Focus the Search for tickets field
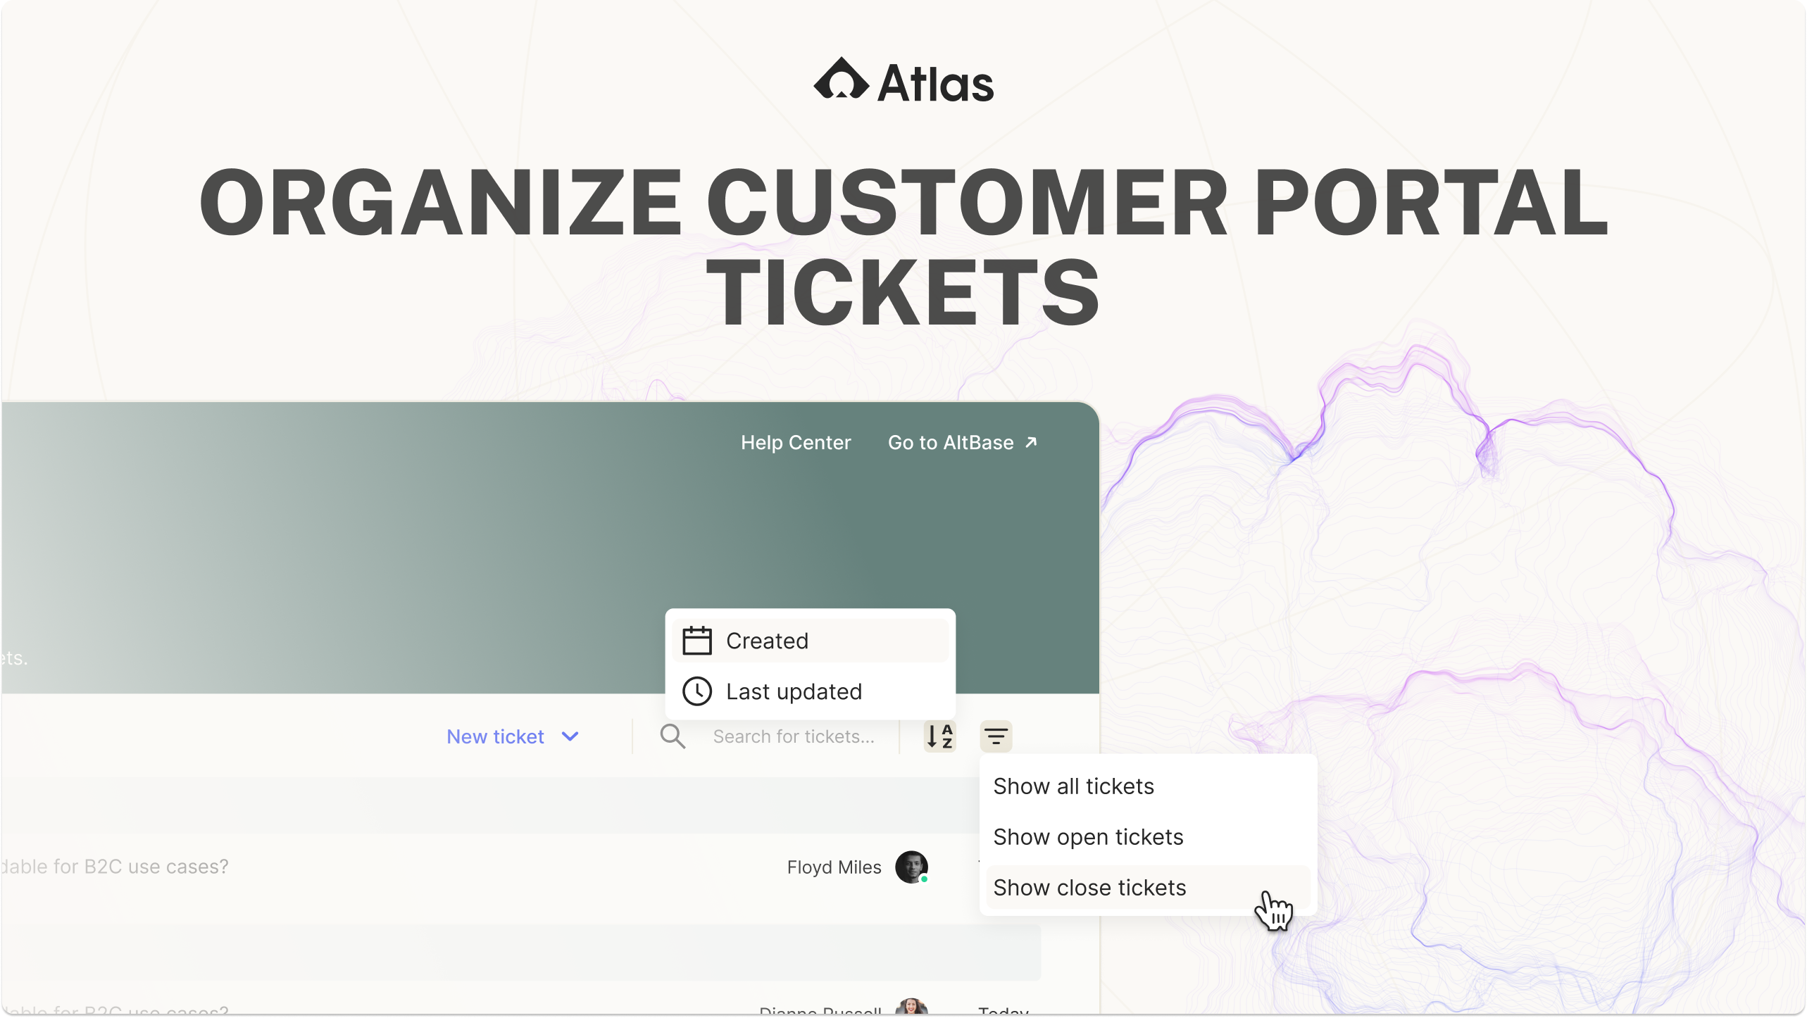The height and width of the screenshot is (1018, 1807). point(794,736)
